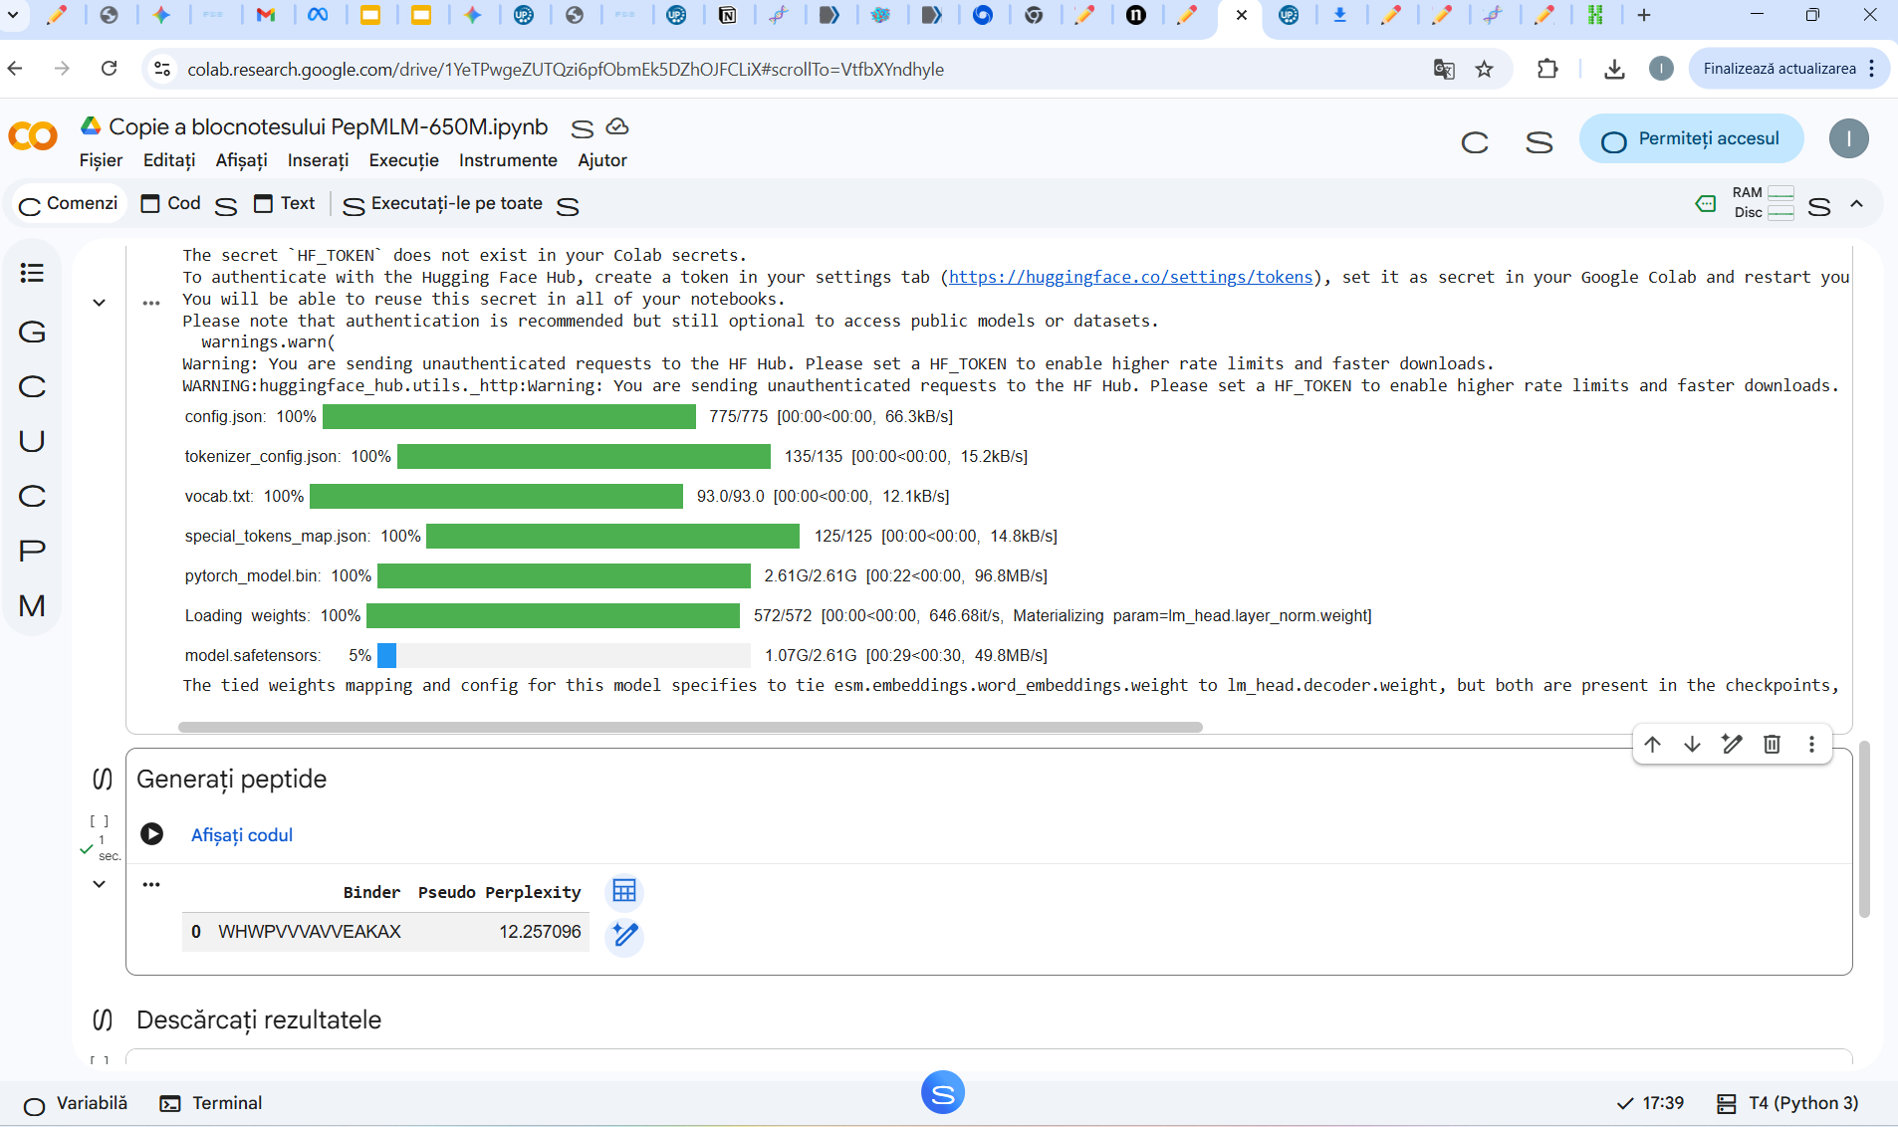Open Variabilă panel

pos(76,1103)
